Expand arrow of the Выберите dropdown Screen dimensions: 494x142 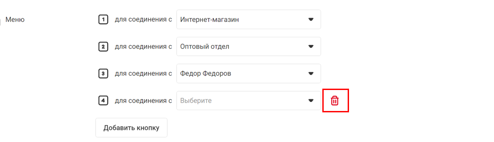pyautogui.click(x=311, y=101)
